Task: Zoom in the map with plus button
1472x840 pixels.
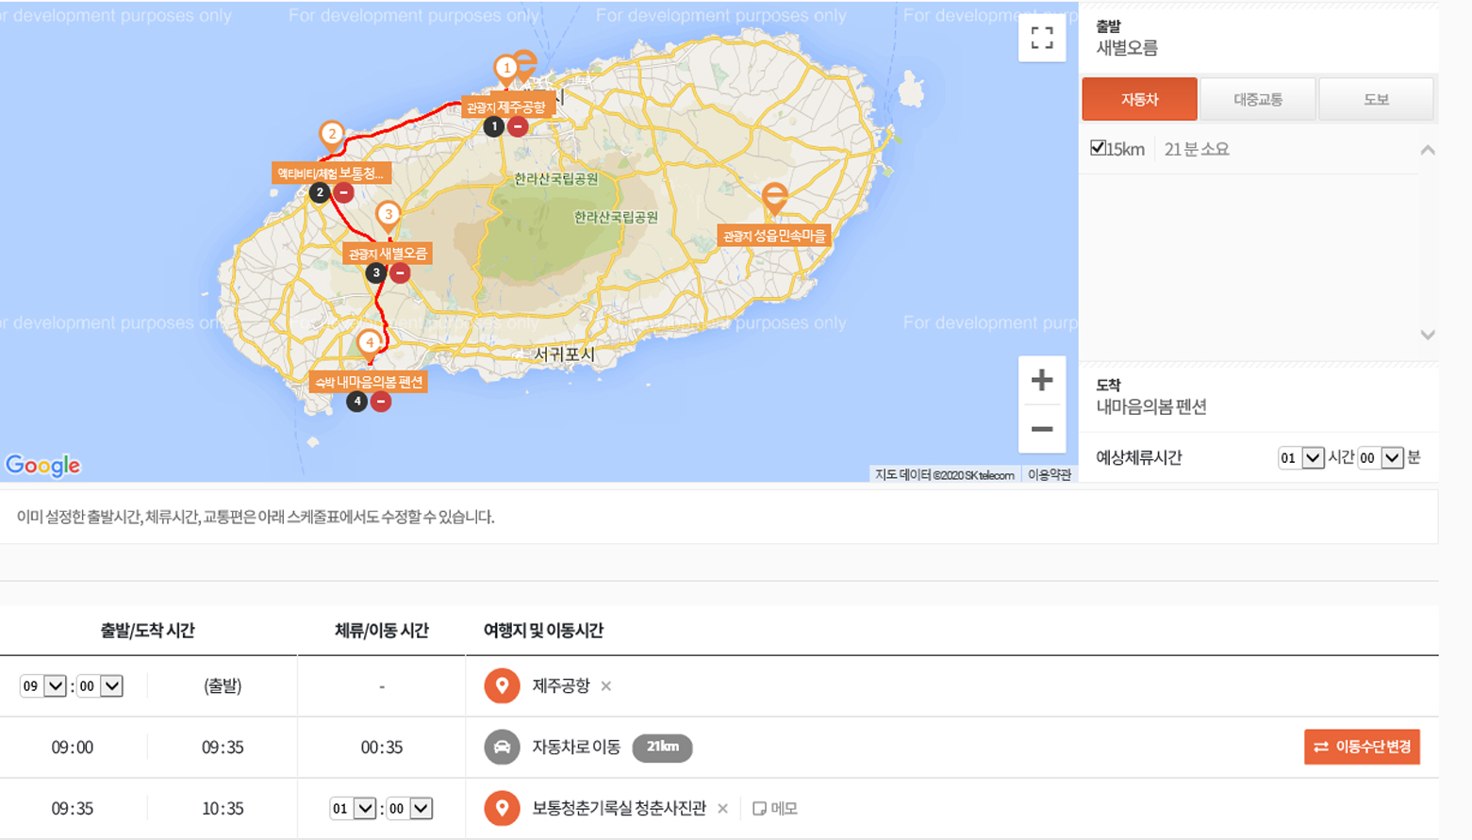Action: [x=1041, y=380]
